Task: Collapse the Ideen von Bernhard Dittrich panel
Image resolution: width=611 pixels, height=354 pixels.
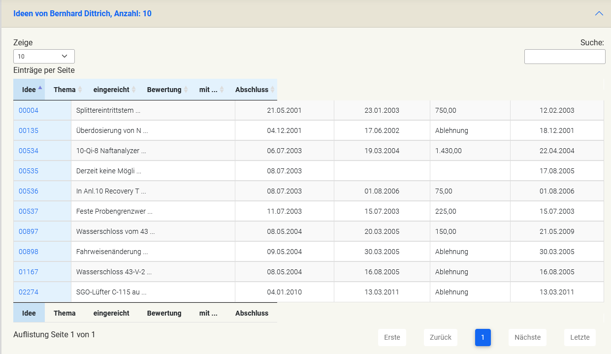Action: click(x=599, y=14)
